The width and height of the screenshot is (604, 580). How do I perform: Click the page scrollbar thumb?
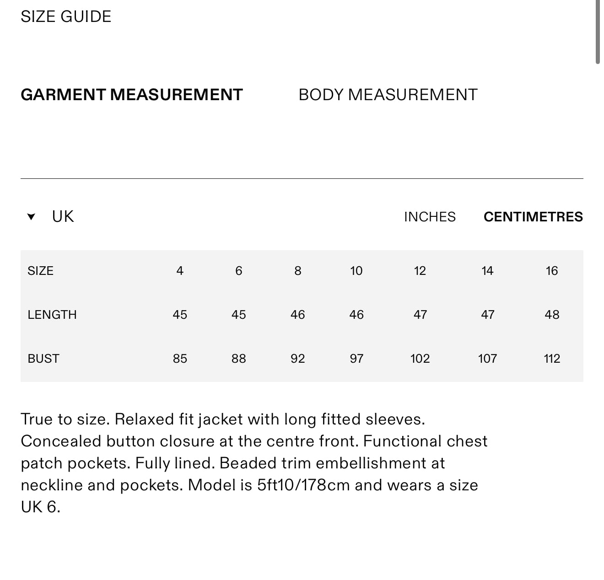point(598,32)
